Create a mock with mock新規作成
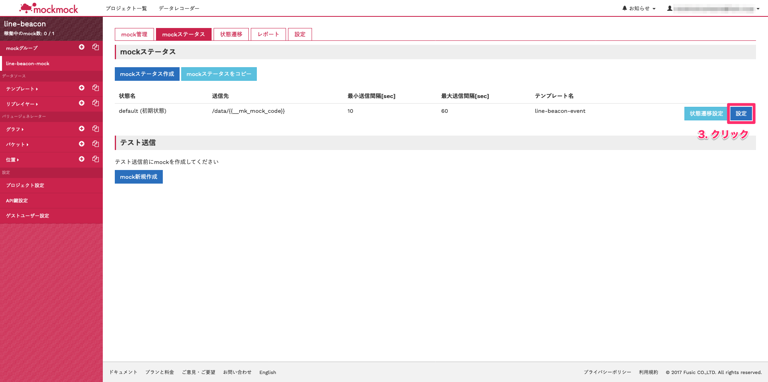Image resolution: width=768 pixels, height=382 pixels. coord(138,176)
